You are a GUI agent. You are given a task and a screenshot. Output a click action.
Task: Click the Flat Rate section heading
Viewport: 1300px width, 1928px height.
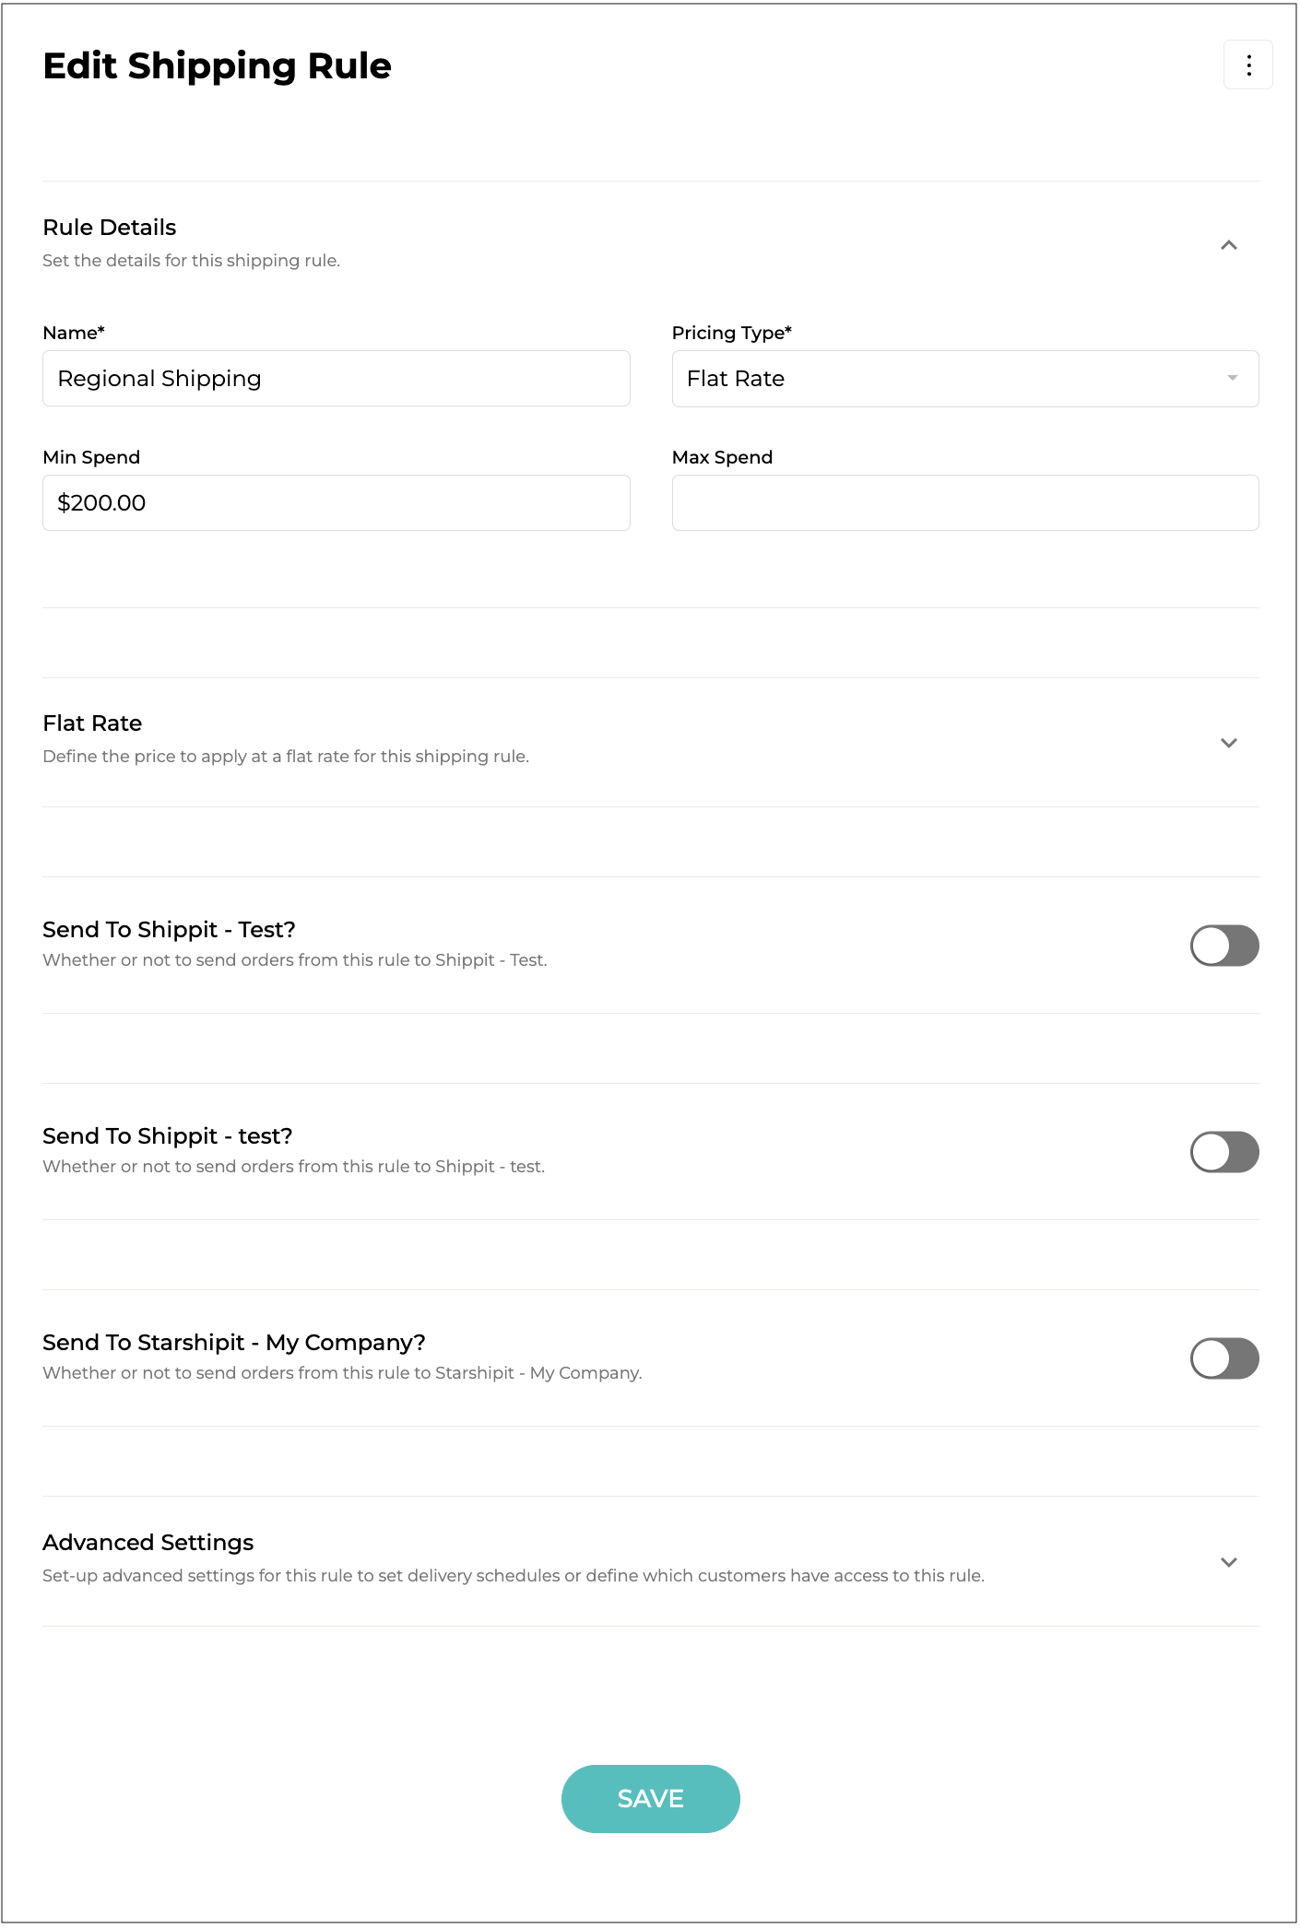click(92, 723)
